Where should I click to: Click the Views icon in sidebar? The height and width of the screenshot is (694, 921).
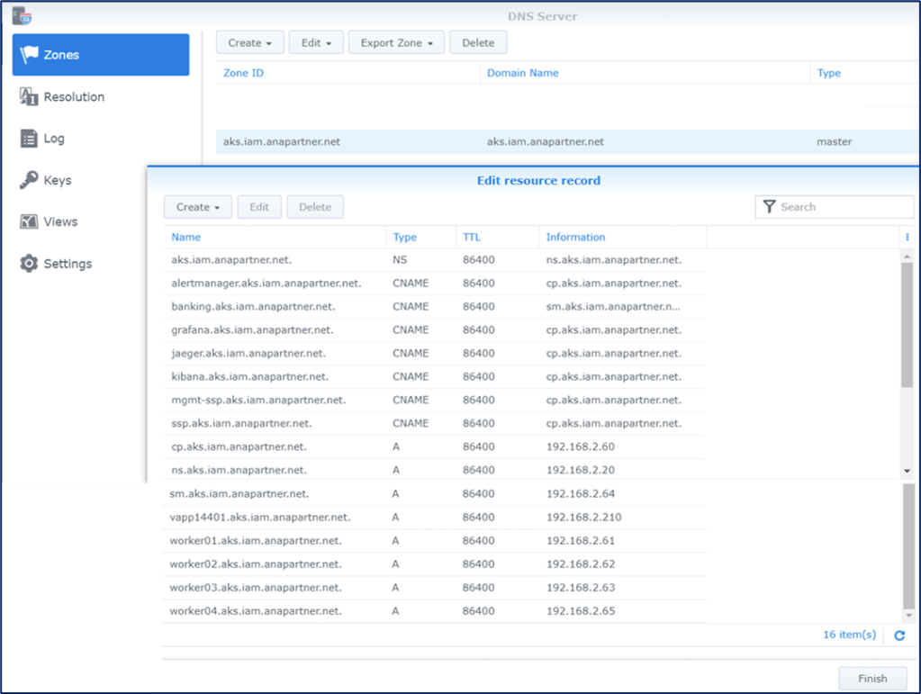(x=29, y=221)
